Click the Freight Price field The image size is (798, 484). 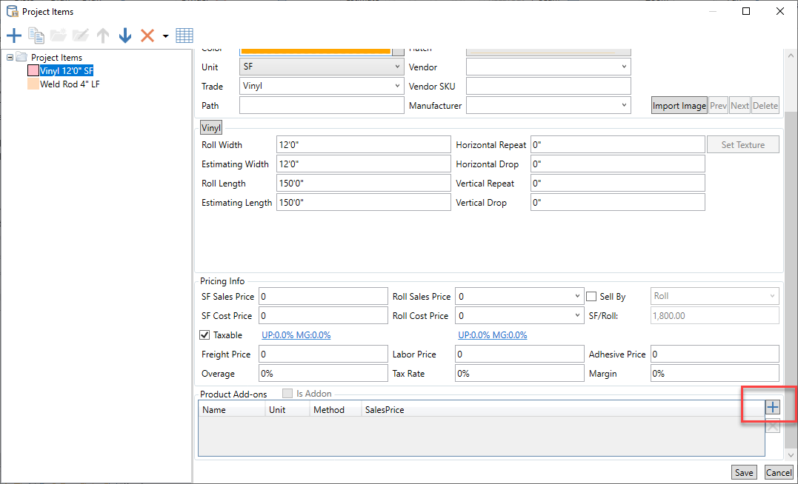323,354
